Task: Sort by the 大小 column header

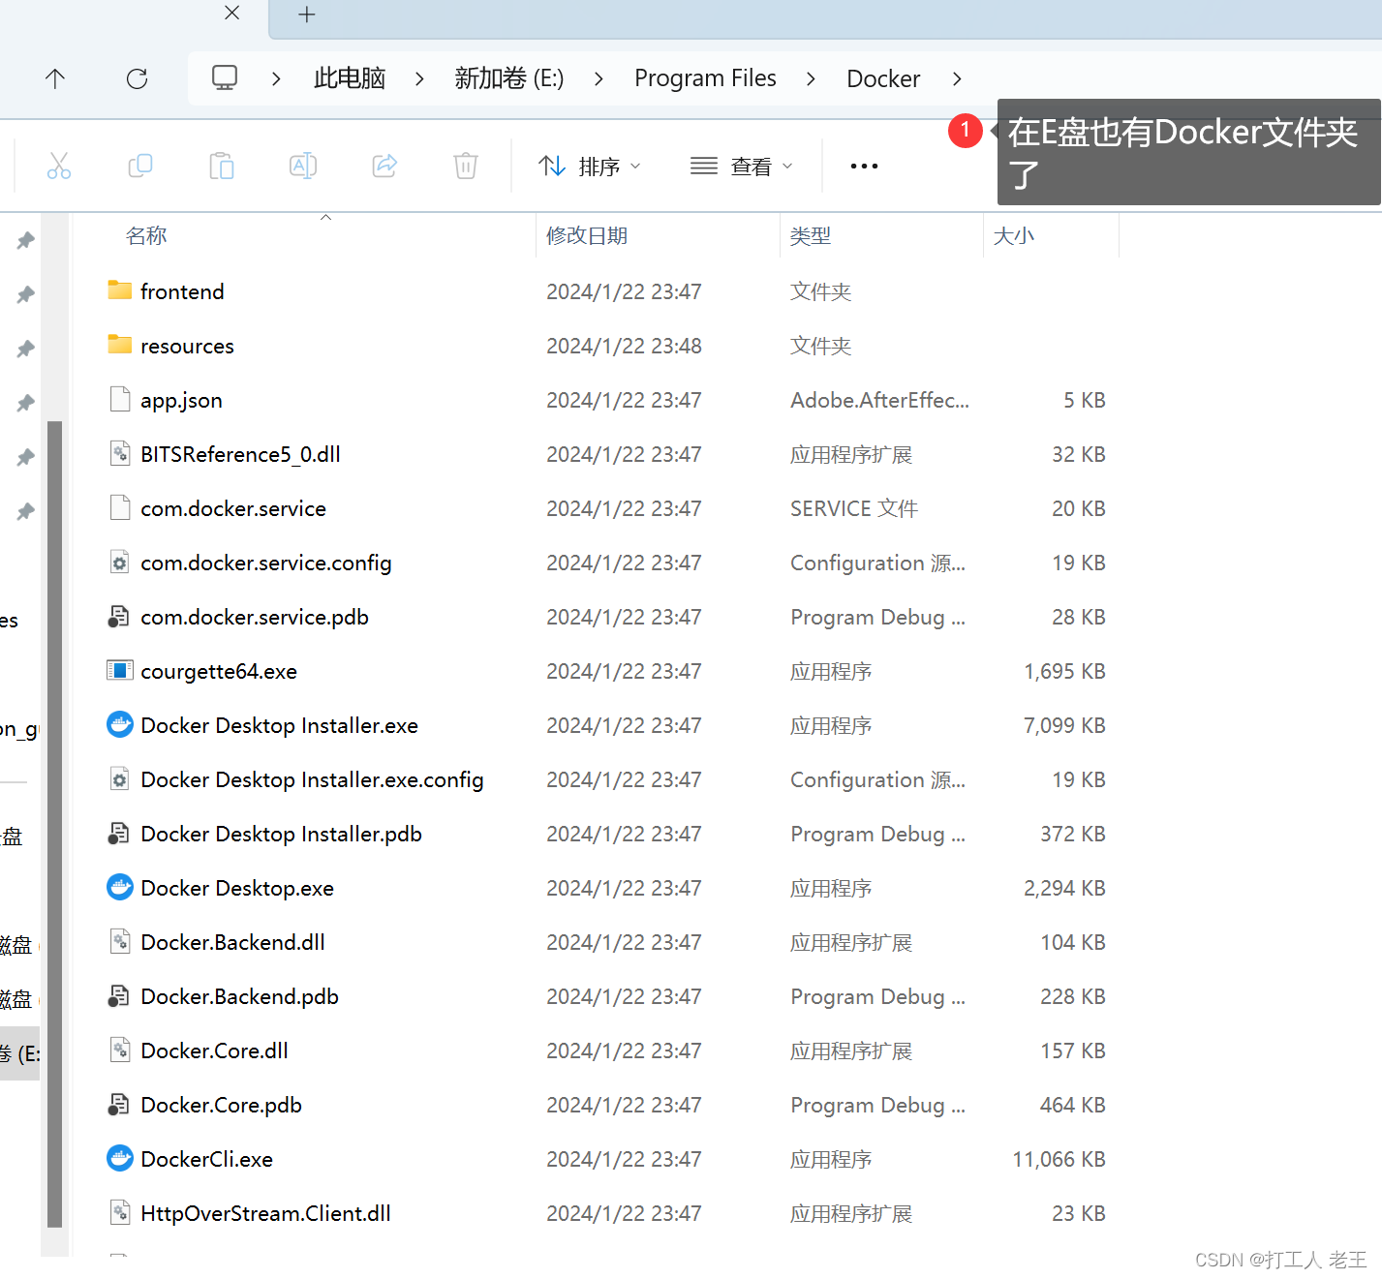Action: pos(1014,235)
